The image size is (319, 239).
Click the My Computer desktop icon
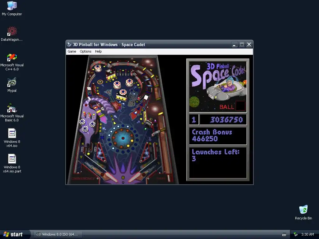[12, 8]
